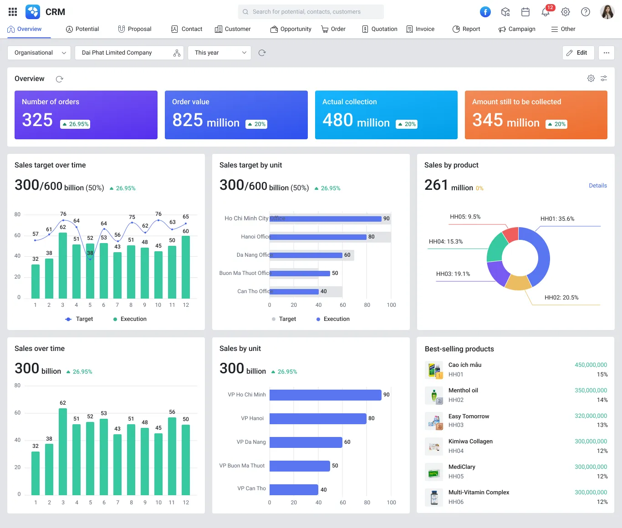Click the app grid launcher icon
Image resolution: width=622 pixels, height=528 pixels.
[x=12, y=11]
